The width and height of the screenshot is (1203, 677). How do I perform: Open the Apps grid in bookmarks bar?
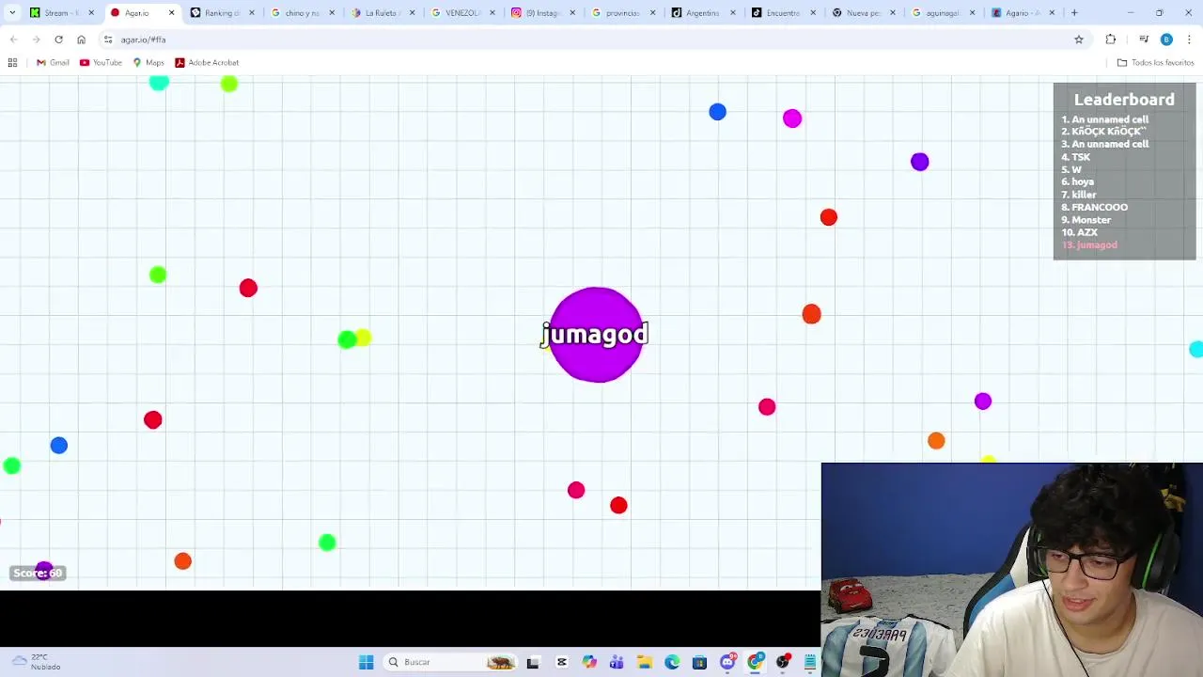coord(12,62)
